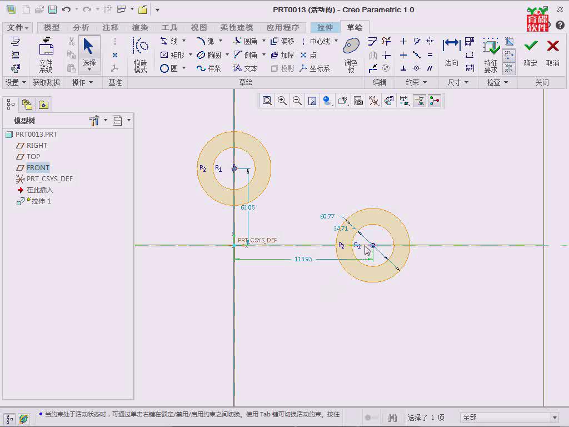
Task: Click the Zoom Out magnifier icon
Action: point(297,101)
